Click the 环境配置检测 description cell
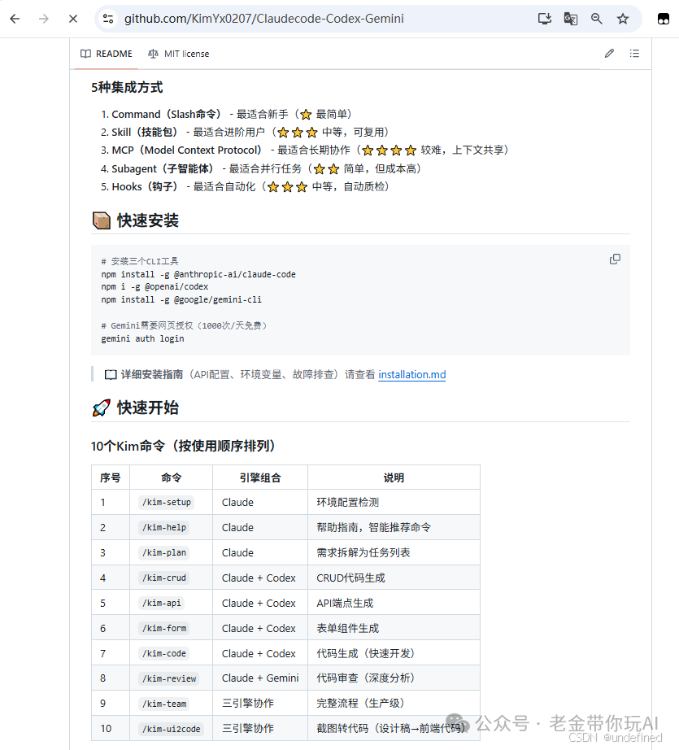The height and width of the screenshot is (750, 679). click(394, 502)
